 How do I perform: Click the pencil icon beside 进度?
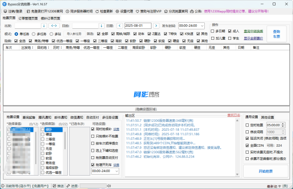click(68, 186)
